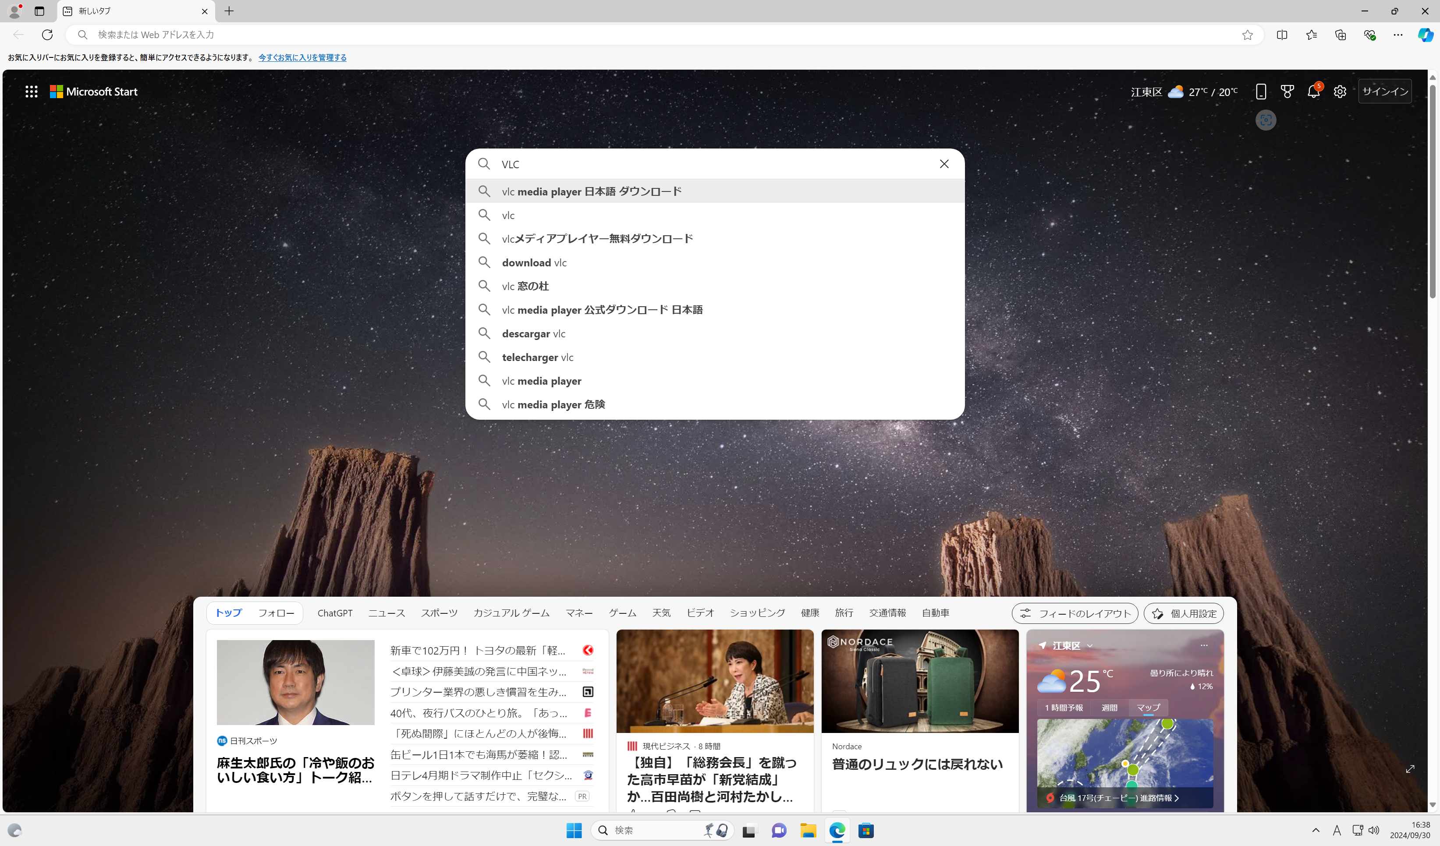The height and width of the screenshot is (846, 1440).
Task: Open headline 新車で102万円！トヨタの最新
Action: (x=478, y=651)
